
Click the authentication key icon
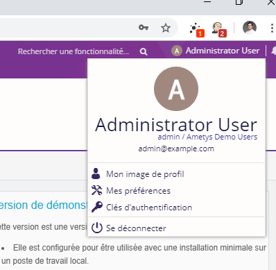[x=97, y=207]
